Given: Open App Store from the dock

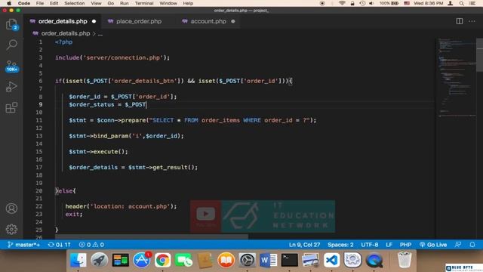Looking at the screenshot, I should [142, 260].
